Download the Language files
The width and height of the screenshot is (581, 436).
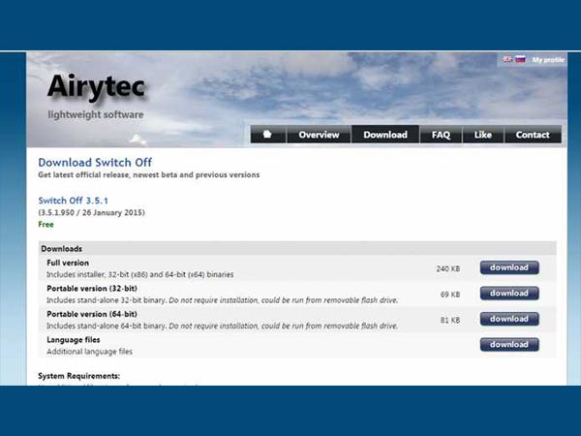509,344
